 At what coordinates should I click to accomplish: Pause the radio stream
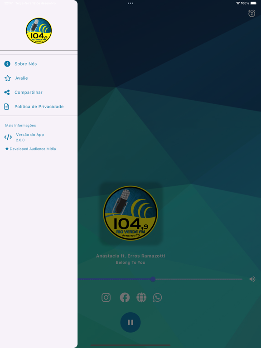pyautogui.click(x=130, y=322)
